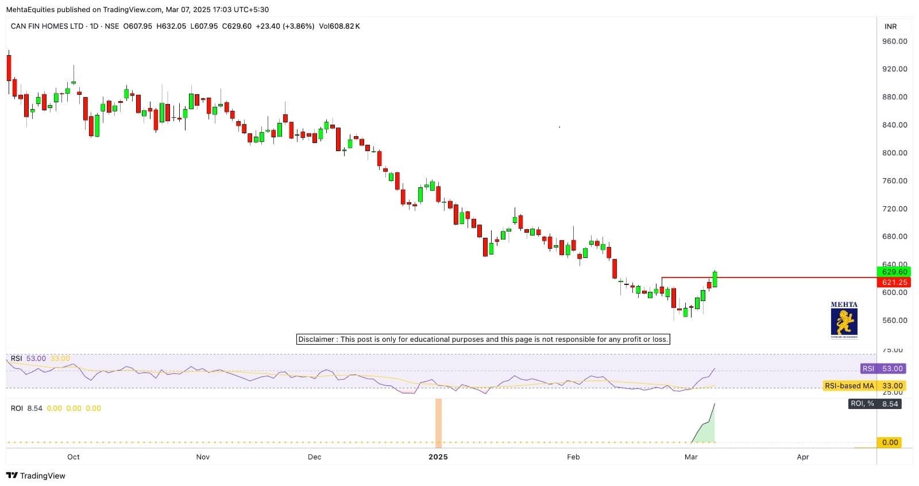The width and height of the screenshot is (919, 486).
Task: Click the Mehta lion logo
Action: [x=844, y=321]
